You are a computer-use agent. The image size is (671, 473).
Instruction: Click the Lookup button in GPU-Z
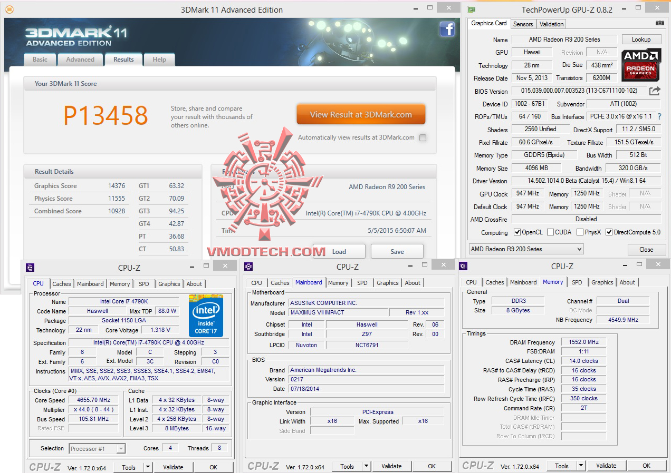point(641,40)
